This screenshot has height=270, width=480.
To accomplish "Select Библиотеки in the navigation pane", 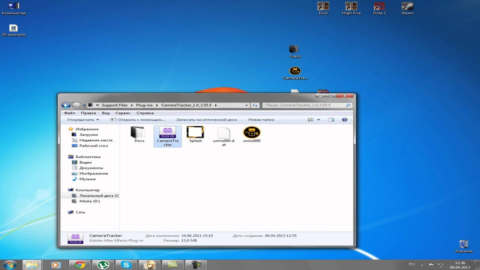I will pos(88,157).
